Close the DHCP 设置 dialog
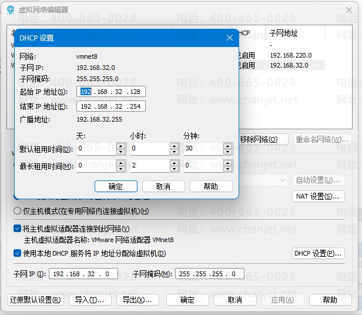 (x=230, y=38)
